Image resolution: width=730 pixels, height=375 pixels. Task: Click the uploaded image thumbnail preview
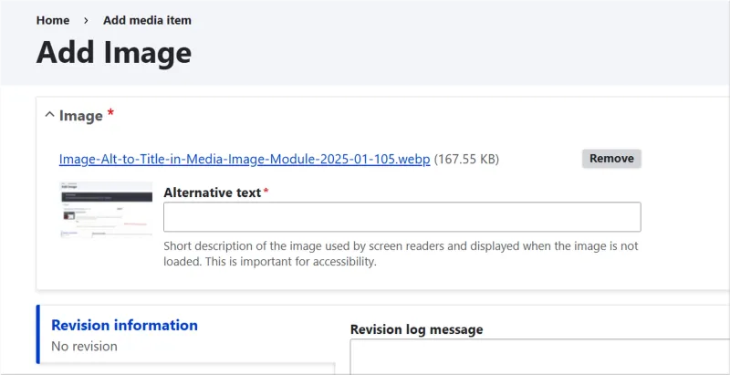(107, 209)
